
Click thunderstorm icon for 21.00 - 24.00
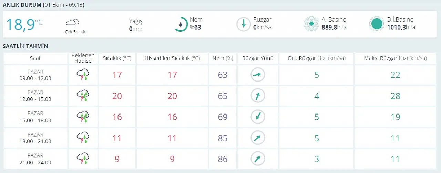[x=83, y=159]
